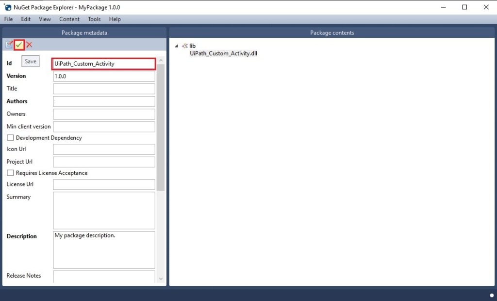Click the Package contents header
497x301 pixels.
[x=332, y=32]
